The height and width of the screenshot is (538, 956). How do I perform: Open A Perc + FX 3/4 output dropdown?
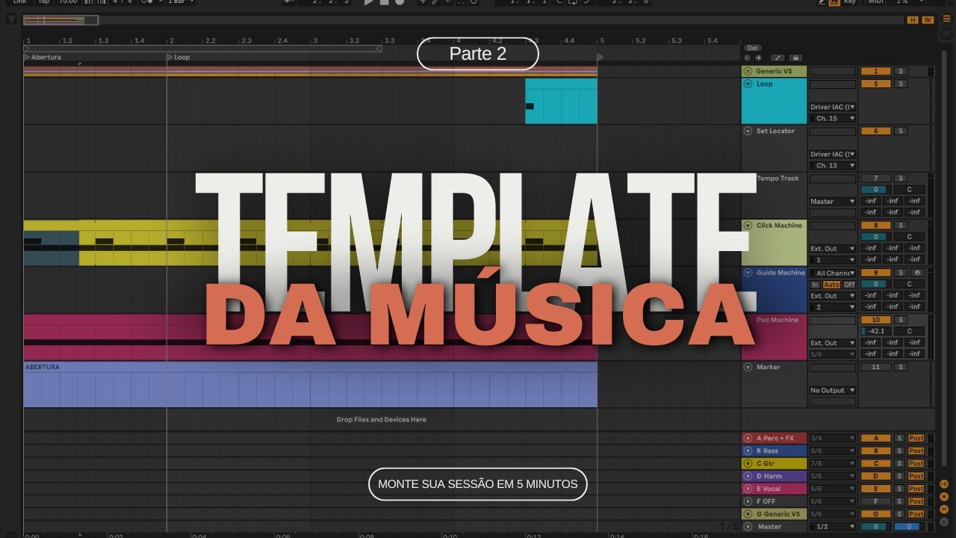(833, 438)
